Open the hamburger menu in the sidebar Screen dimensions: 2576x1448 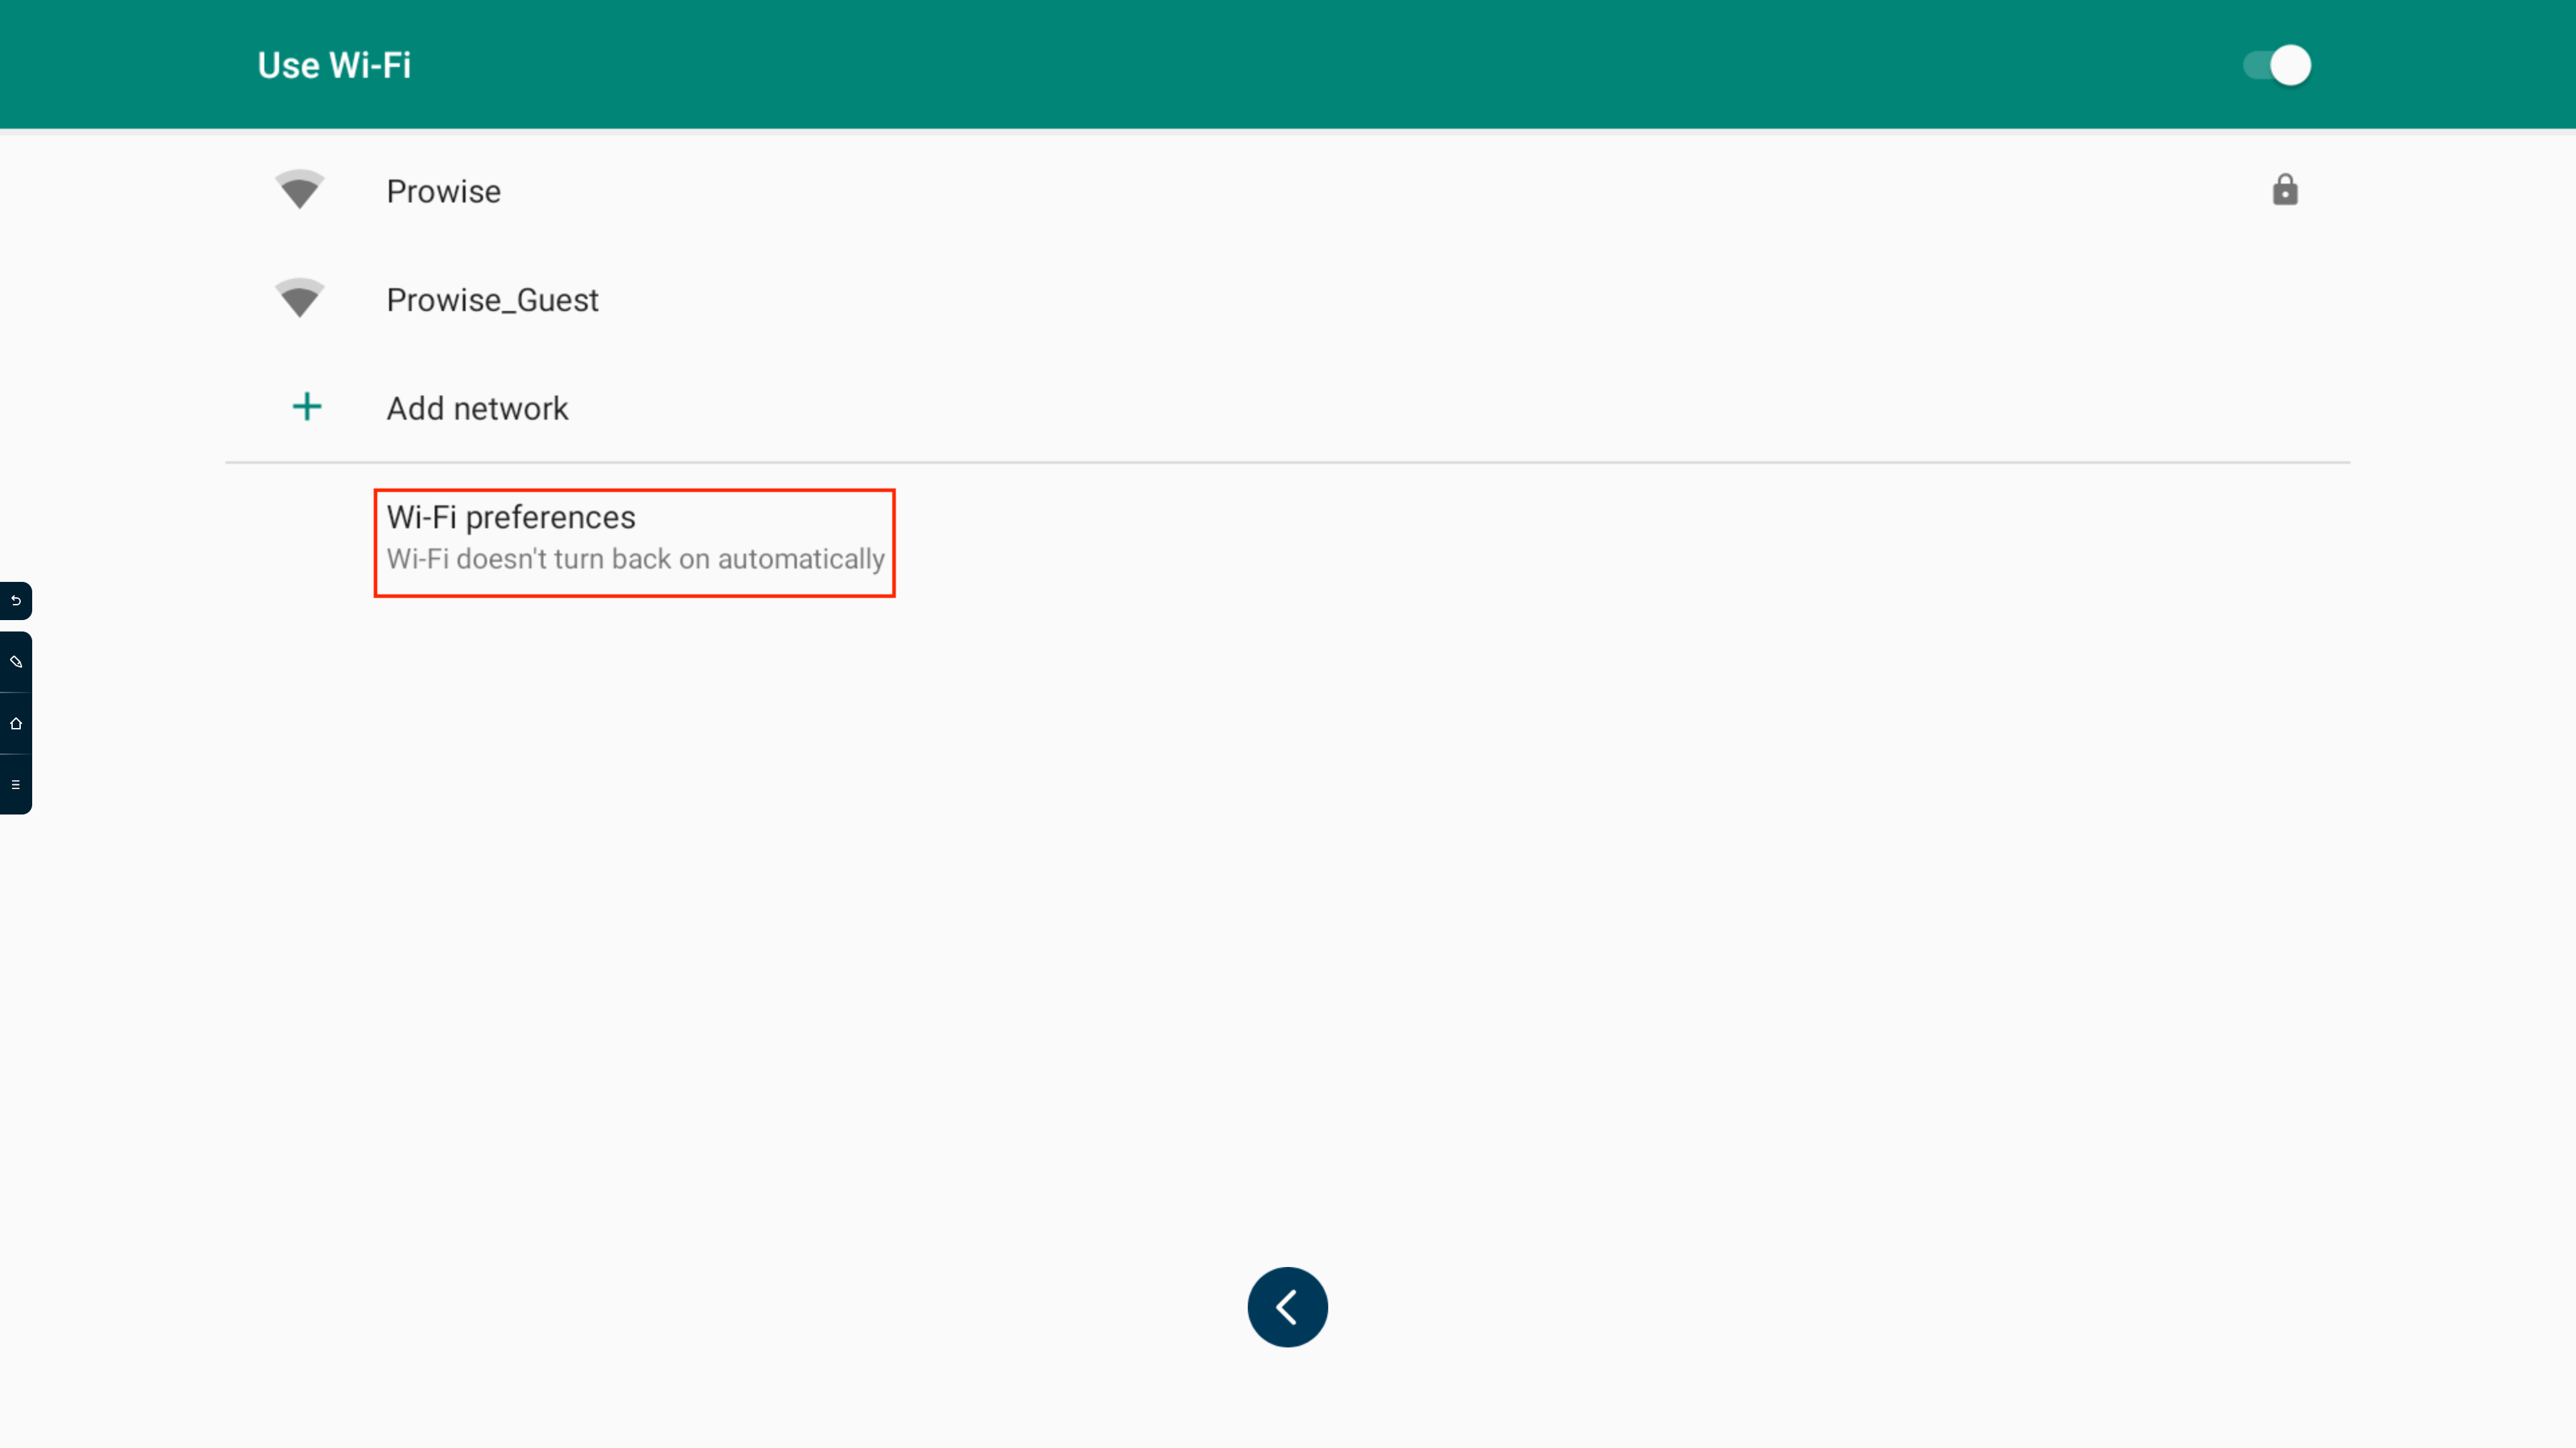(15, 784)
